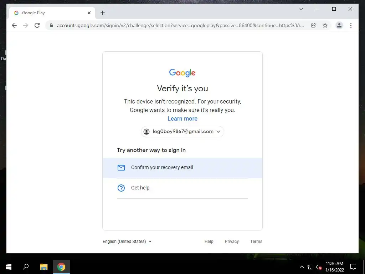Open the Learn more link

(182, 118)
